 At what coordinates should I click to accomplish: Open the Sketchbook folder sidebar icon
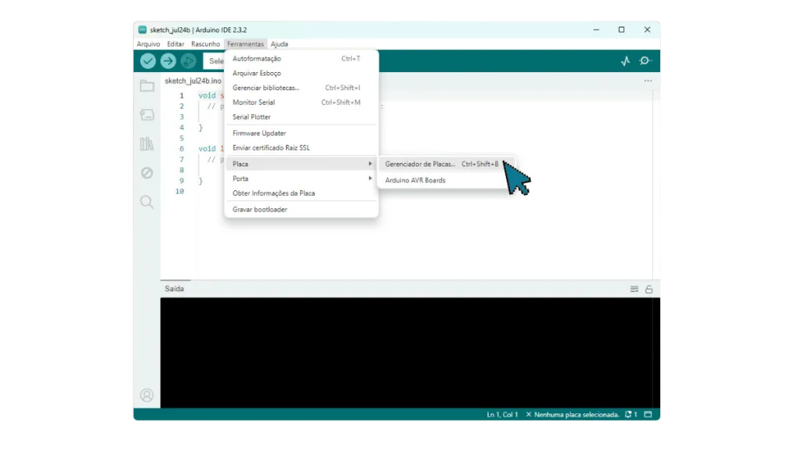coord(146,86)
